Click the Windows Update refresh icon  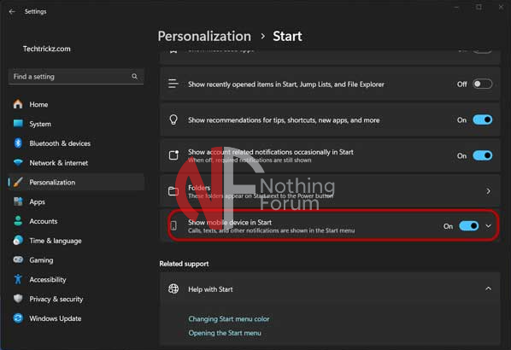pyautogui.click(x=18, y=318)
